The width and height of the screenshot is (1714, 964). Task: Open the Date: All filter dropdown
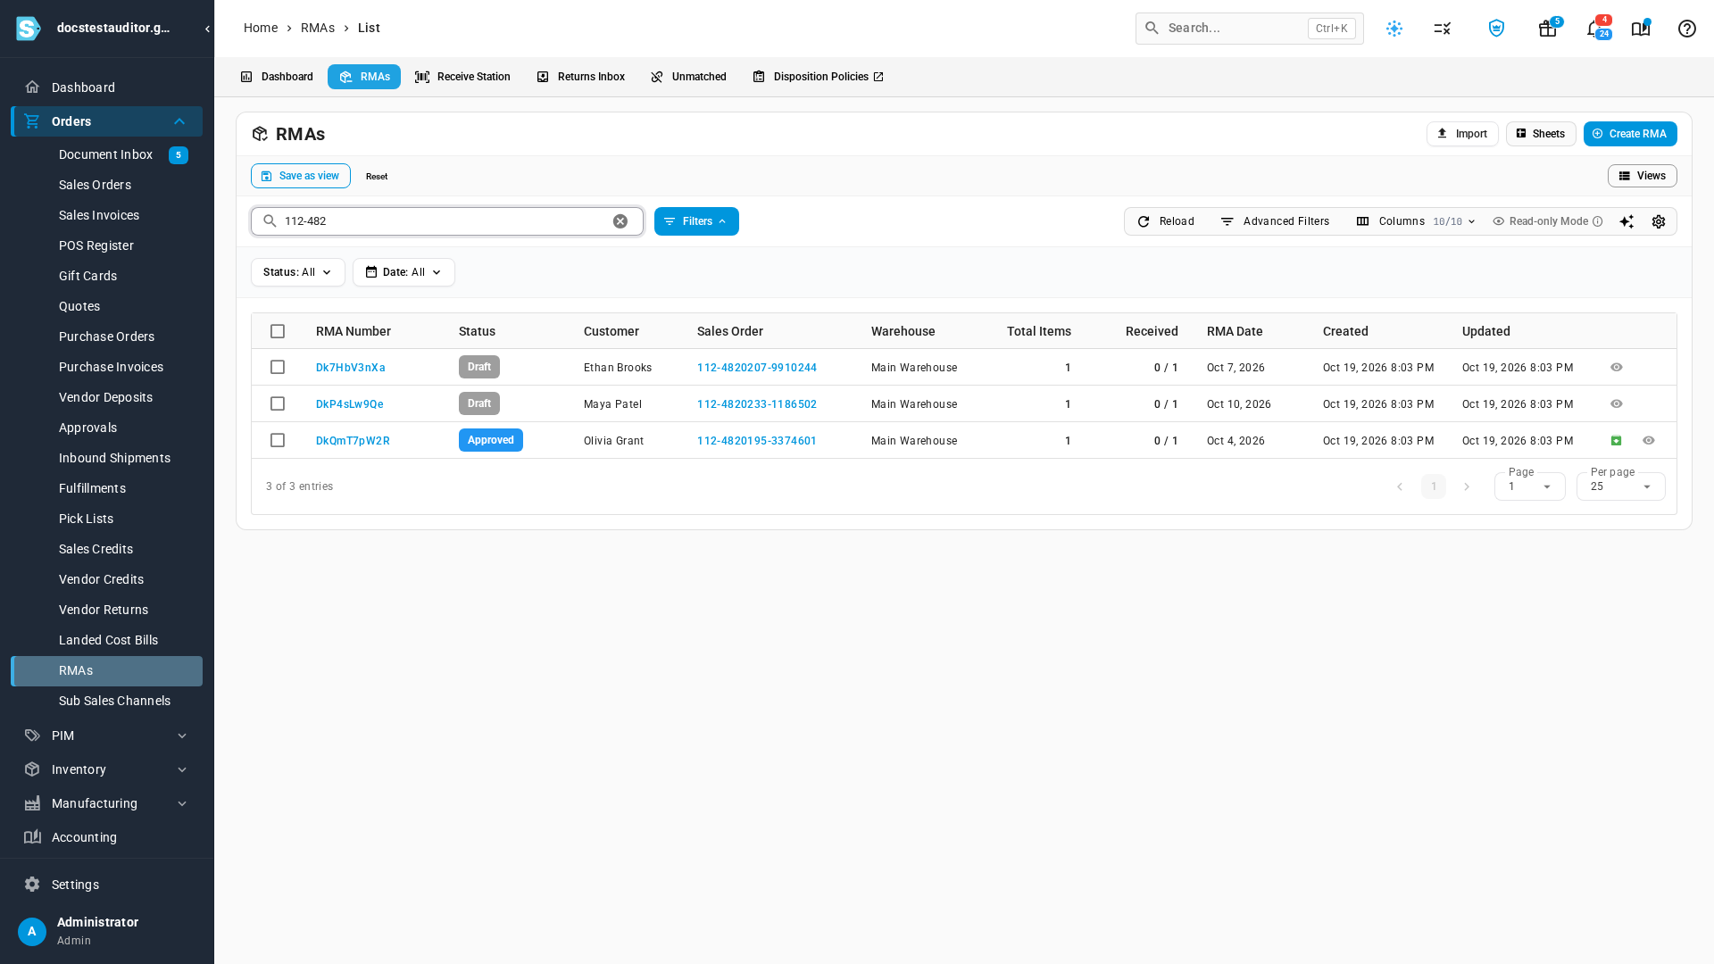click(404, 272)
